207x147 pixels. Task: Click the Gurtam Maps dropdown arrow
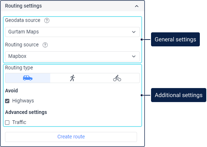click(x=134, y=32)
